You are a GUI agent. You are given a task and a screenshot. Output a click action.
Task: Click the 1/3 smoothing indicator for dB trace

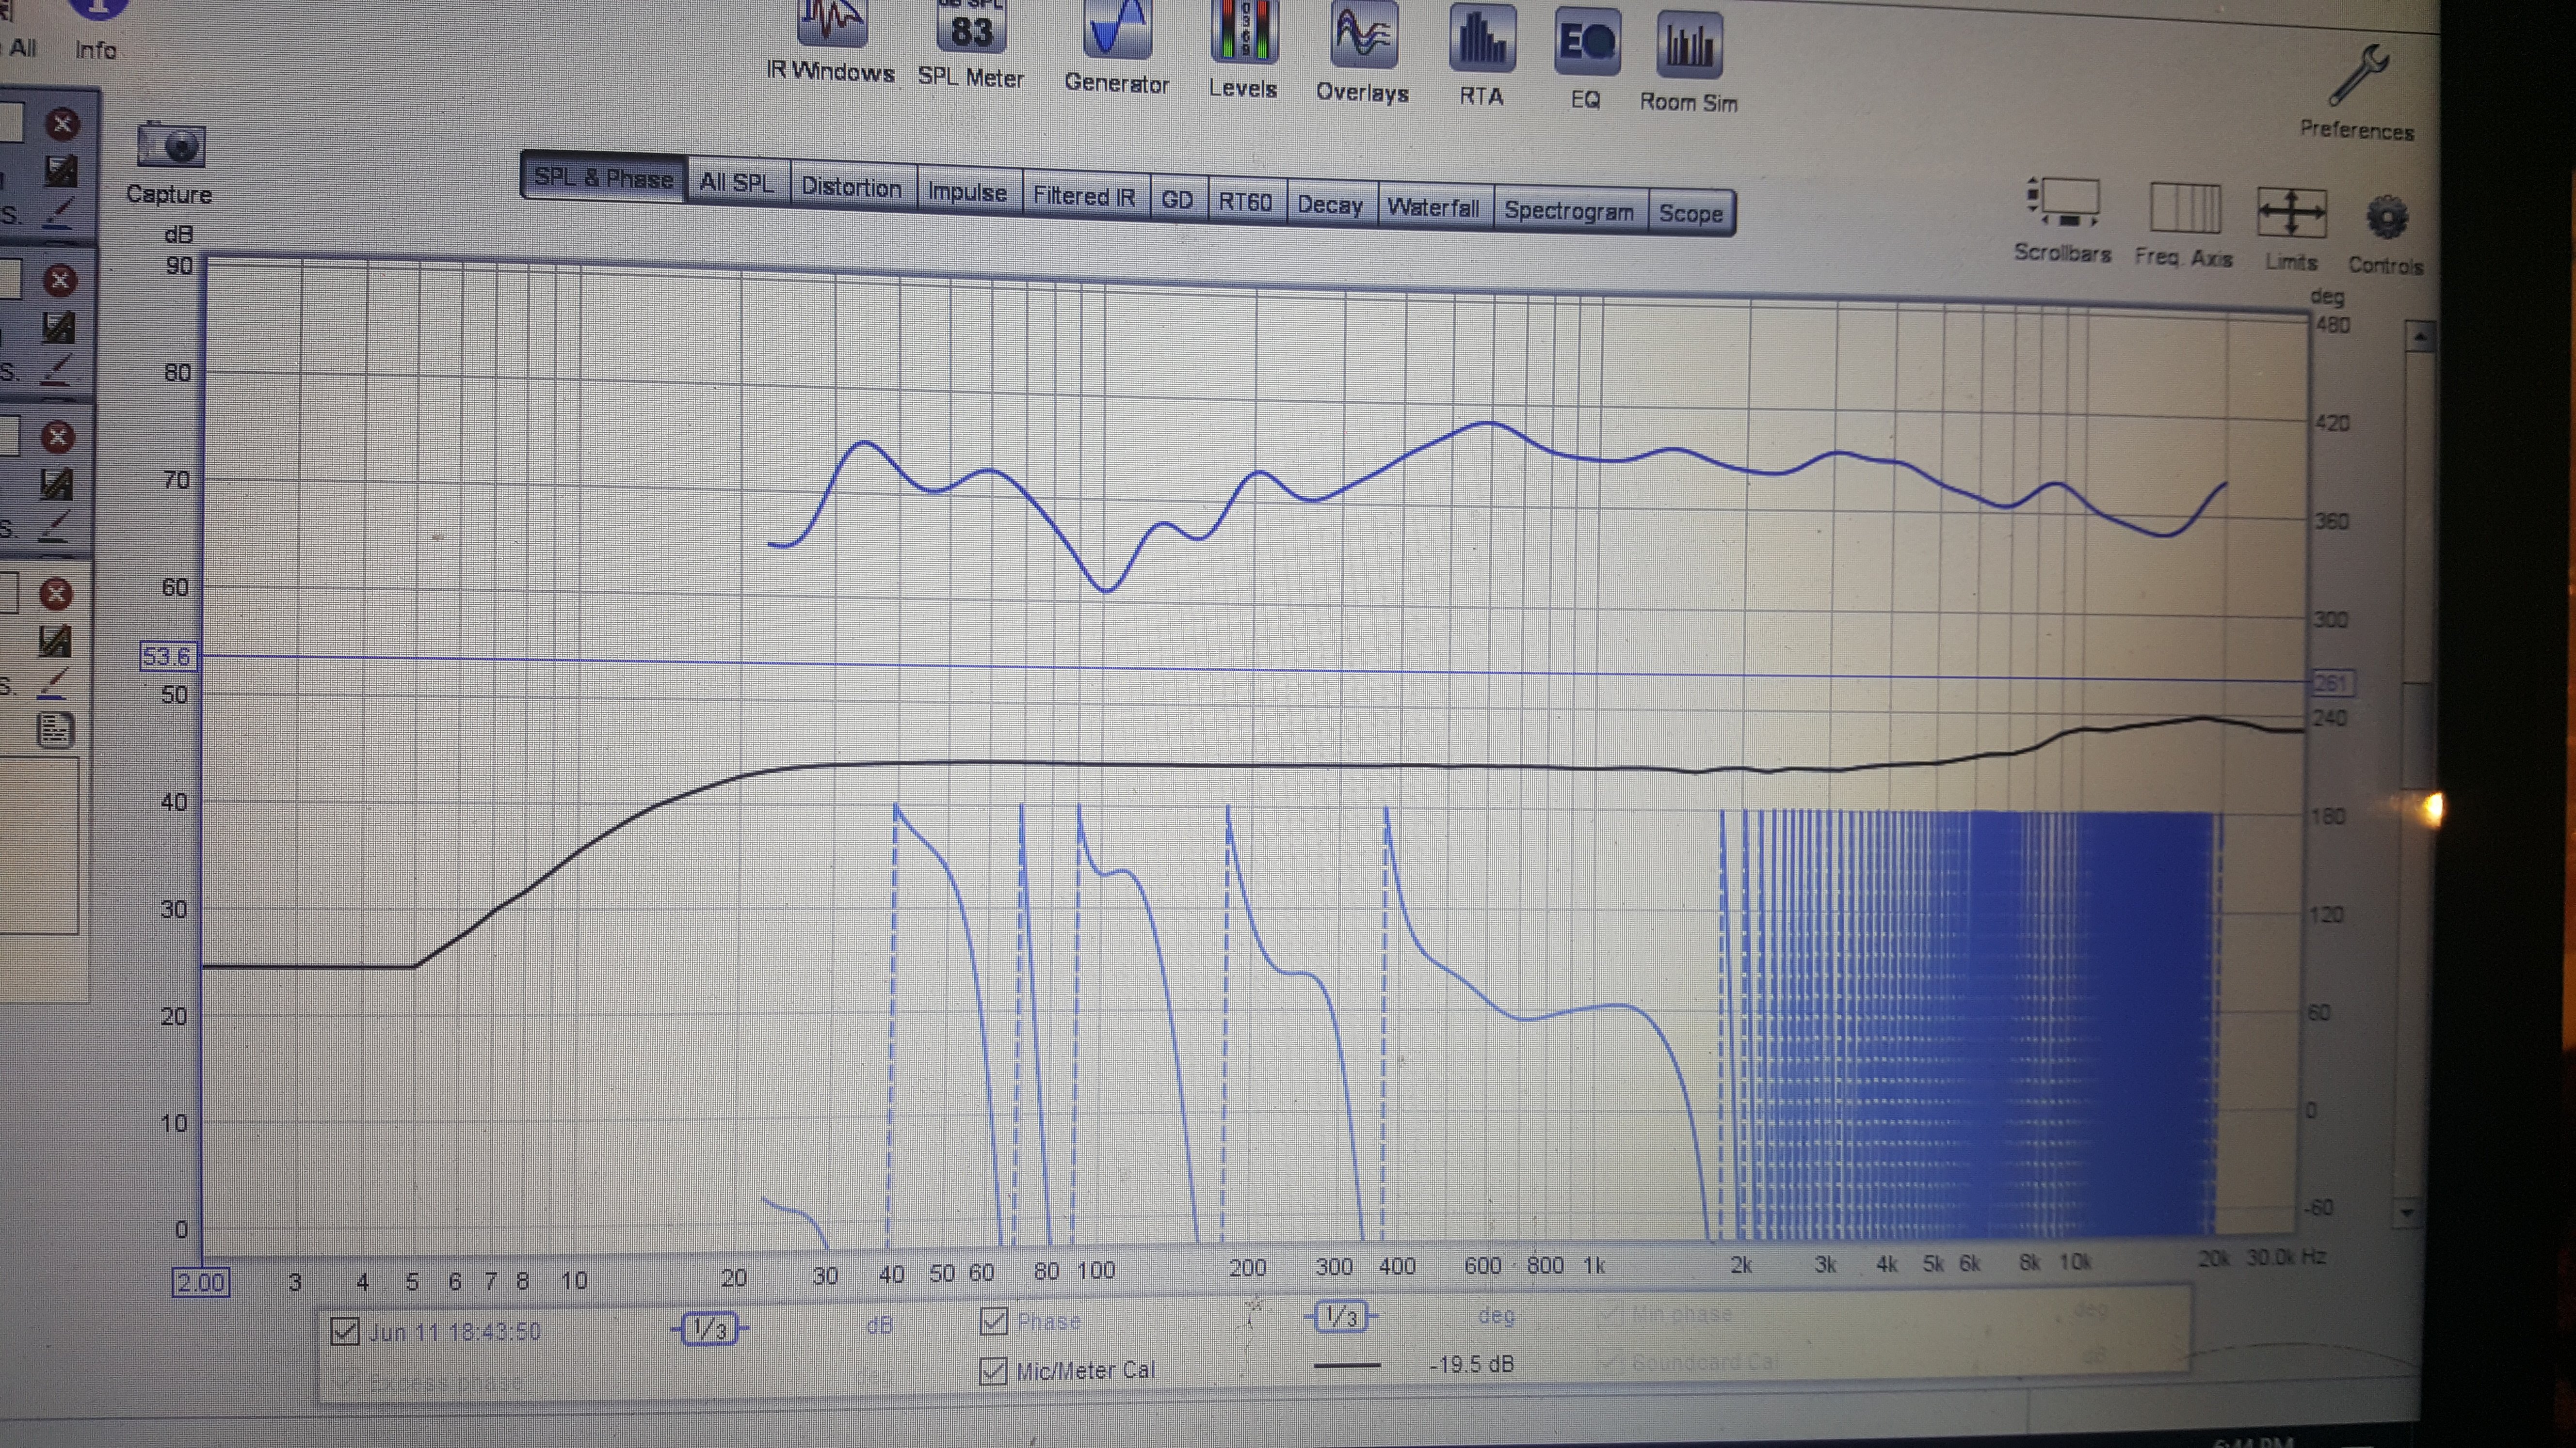709,1328
